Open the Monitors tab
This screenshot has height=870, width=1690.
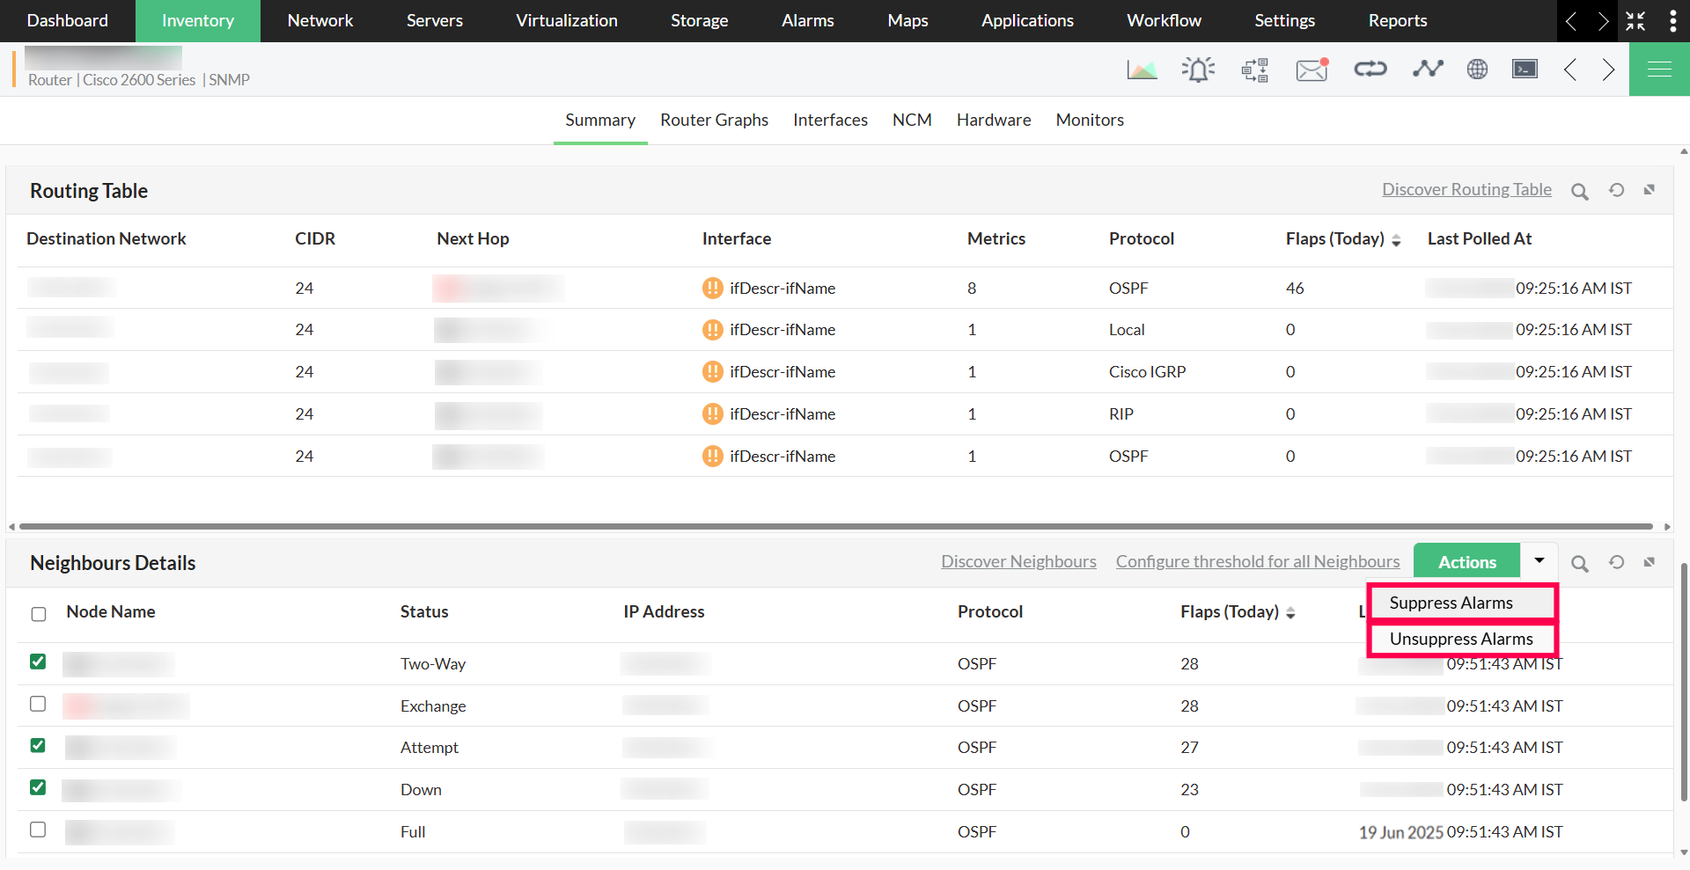click(1090, 120)
